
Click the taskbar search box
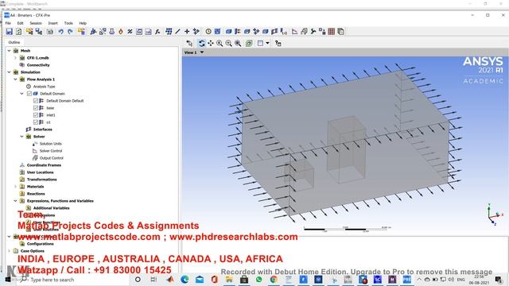73,280
